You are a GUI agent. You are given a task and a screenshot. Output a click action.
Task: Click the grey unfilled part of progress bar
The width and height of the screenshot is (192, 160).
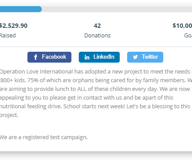[x=117, y=9]
